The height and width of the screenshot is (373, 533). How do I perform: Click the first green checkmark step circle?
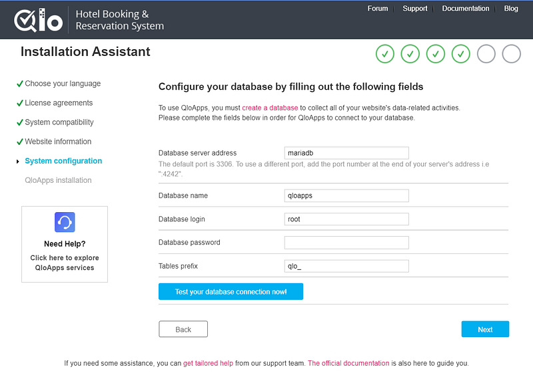click(385, 54)
